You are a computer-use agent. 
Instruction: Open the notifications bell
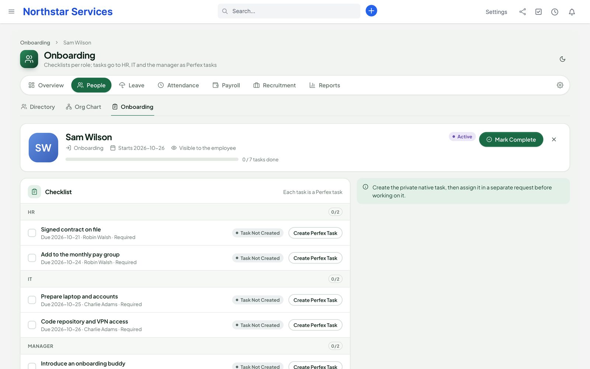(x=572, y=12)
